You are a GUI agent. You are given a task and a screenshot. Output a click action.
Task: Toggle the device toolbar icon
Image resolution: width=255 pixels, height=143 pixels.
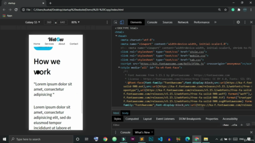pyautogui.click(x=122, y=22)
